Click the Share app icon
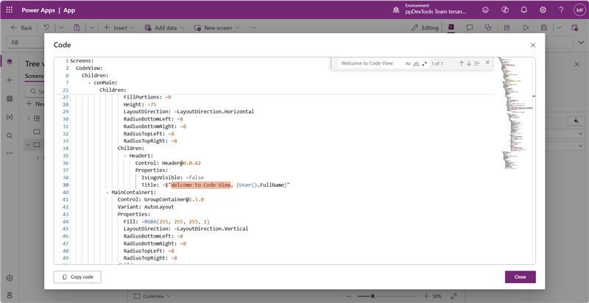The image size is (589, 303). pyautogui.click(x=507, y=28)
